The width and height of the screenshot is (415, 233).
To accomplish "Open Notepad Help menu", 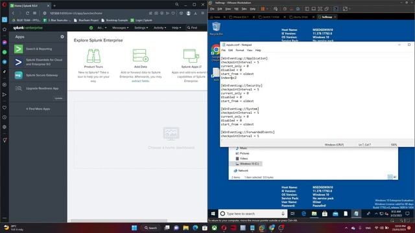I will pyautogui.click(x=258, y=50).
